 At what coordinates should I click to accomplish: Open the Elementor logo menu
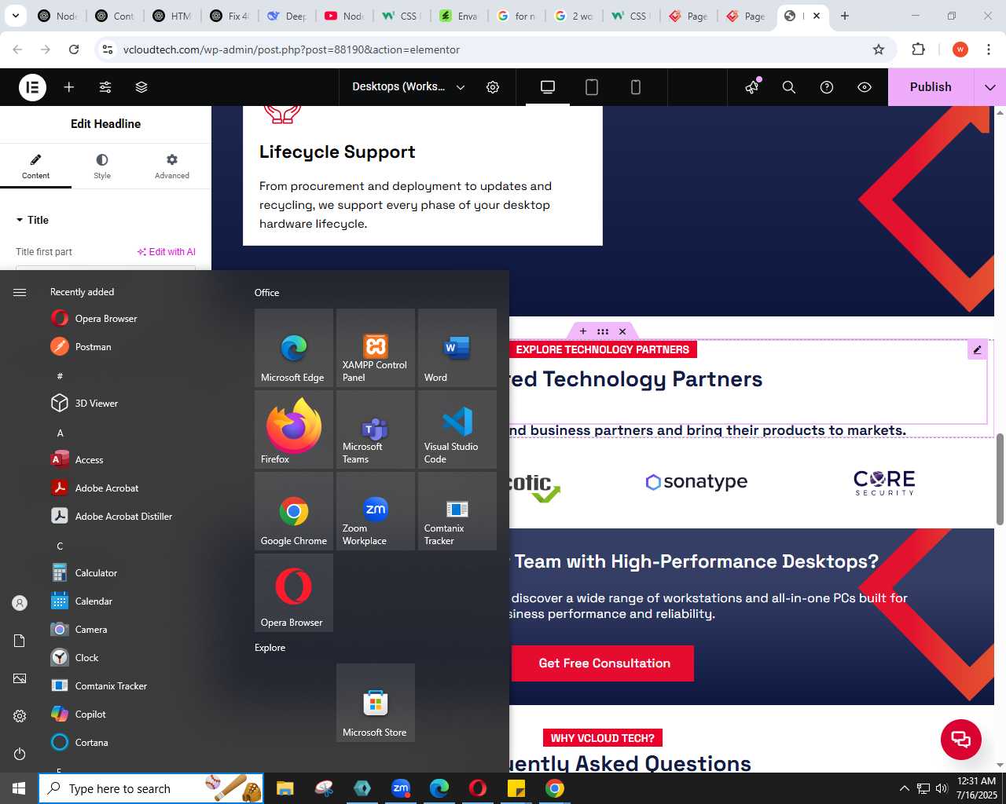click(x=33, y=87)
